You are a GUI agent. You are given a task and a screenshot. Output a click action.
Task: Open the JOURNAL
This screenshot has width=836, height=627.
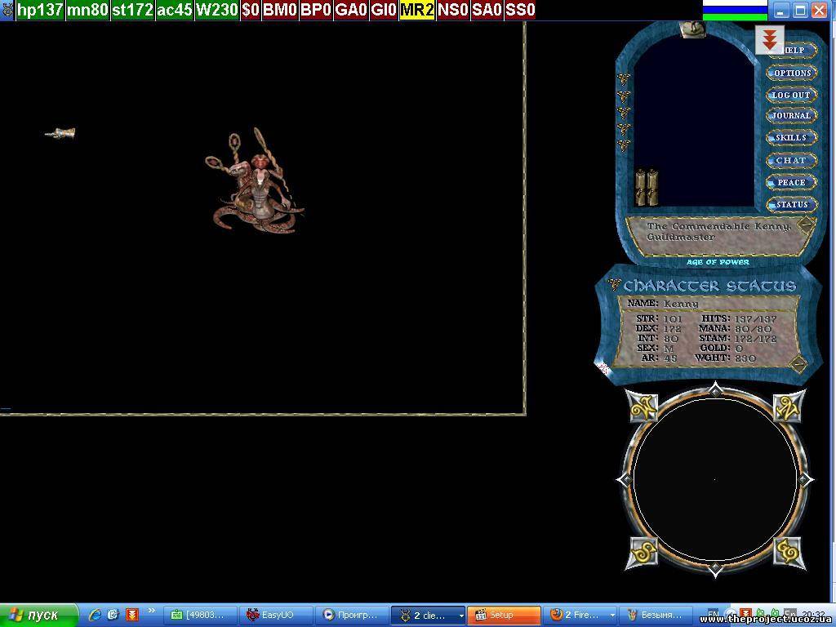791,116
